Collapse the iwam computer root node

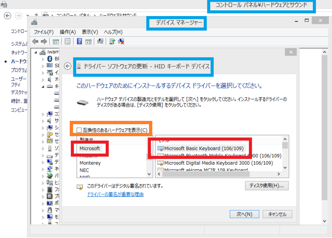point(36,52)
